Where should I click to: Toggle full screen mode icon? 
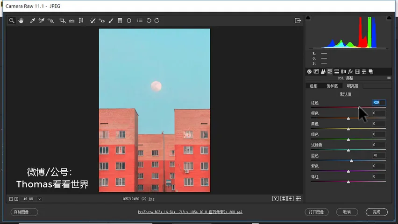pos(298,21)
